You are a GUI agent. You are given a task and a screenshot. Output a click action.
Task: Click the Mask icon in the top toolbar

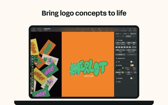[99, 29]
